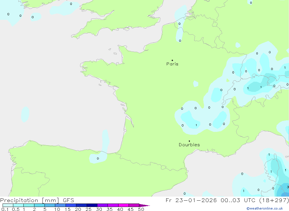
Task: Pick the legend swatch between 1 and 2
Action: click(29, 205)
